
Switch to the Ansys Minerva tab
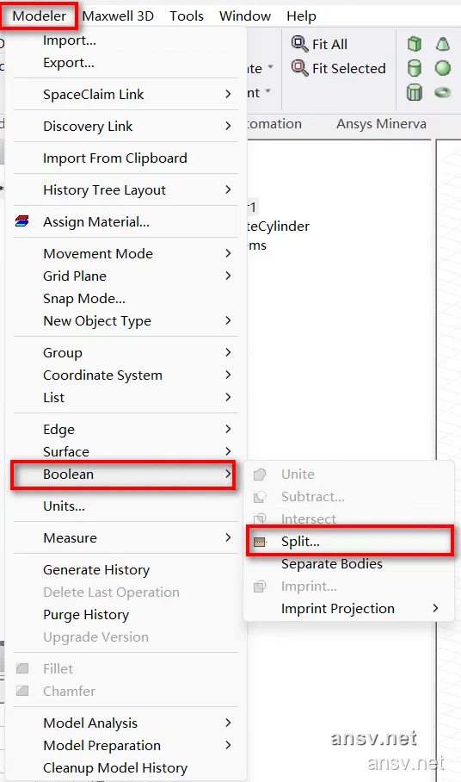381,124
